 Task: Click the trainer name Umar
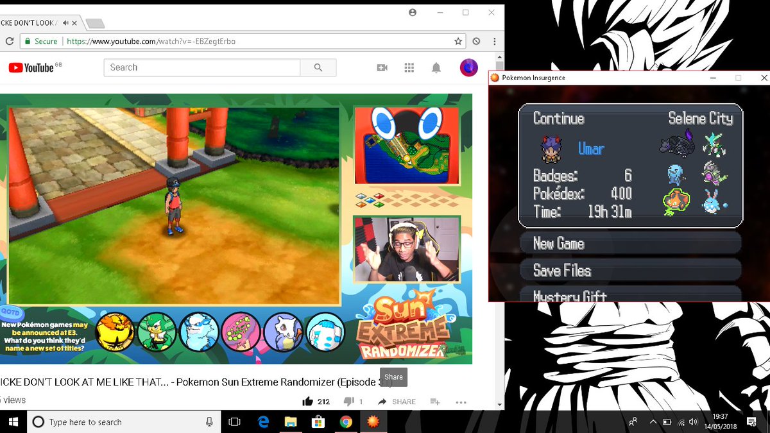point(591,149)
